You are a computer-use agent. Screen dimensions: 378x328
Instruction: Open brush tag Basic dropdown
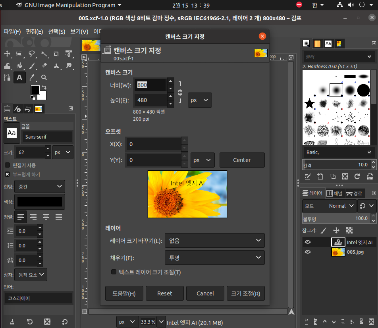pyautogui.click(x=338, y=152)
